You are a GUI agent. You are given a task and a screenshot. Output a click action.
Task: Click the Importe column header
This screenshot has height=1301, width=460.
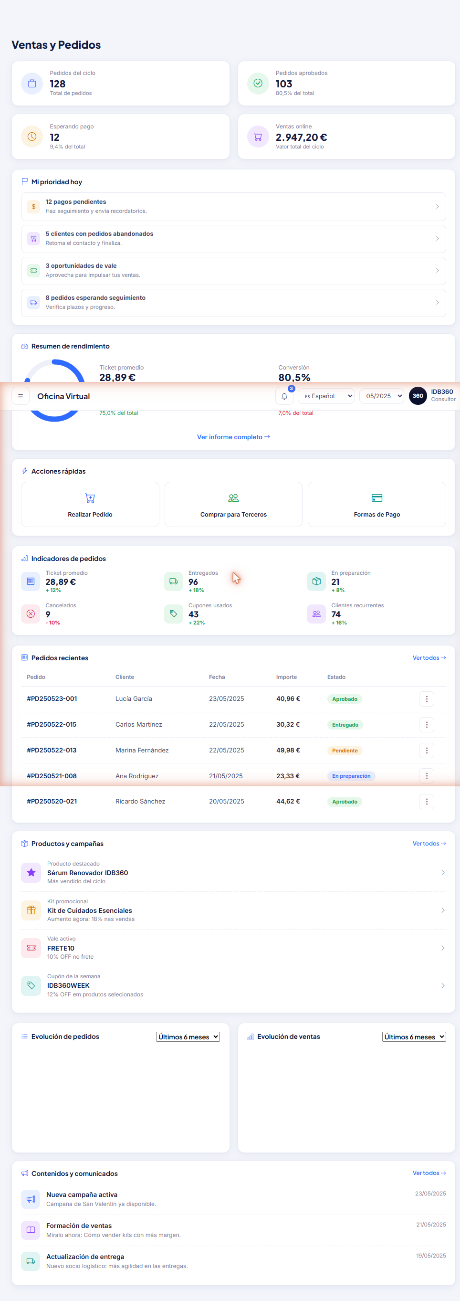click(286, 677)
